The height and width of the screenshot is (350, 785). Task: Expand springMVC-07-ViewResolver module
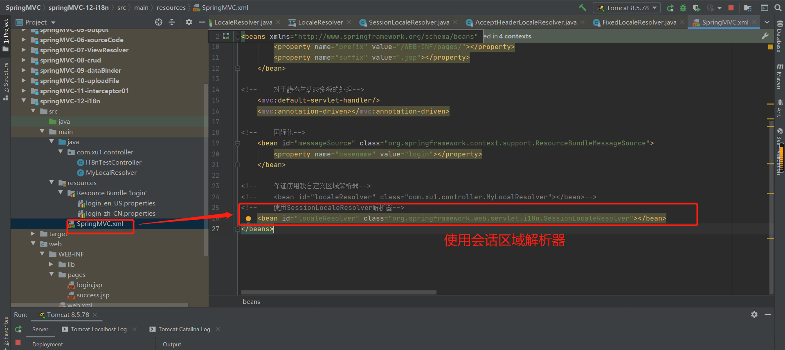click(x=23, y=50)
